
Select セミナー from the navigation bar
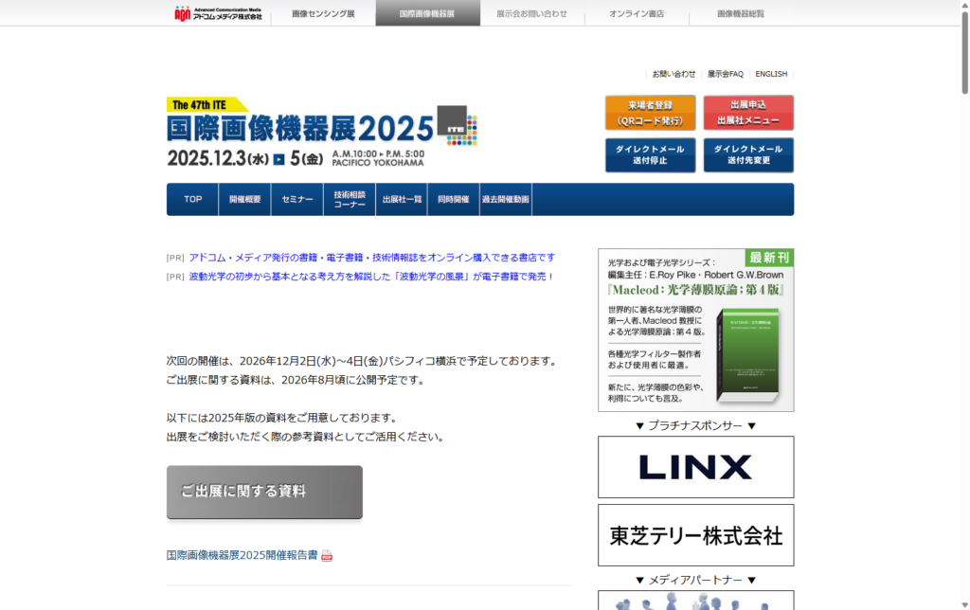(x=297, y=200)
